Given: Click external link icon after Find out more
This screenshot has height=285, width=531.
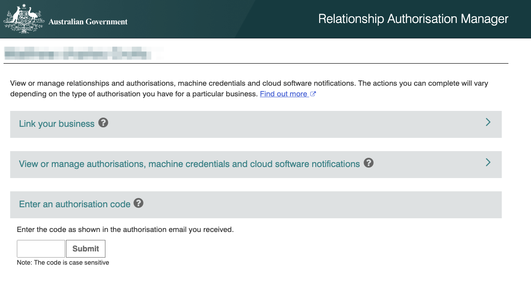Looking at the screenshot, I should coord(313,94).
